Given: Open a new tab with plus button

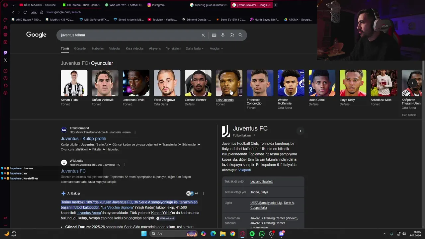Looking at the screenshot, I should point(275,5).
